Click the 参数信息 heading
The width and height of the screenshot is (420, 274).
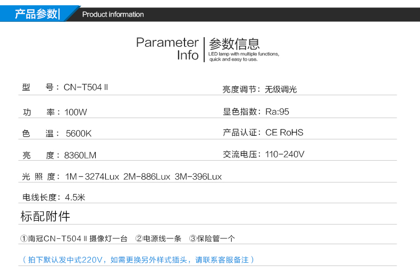pyautogui.click(x=234, y=44)
